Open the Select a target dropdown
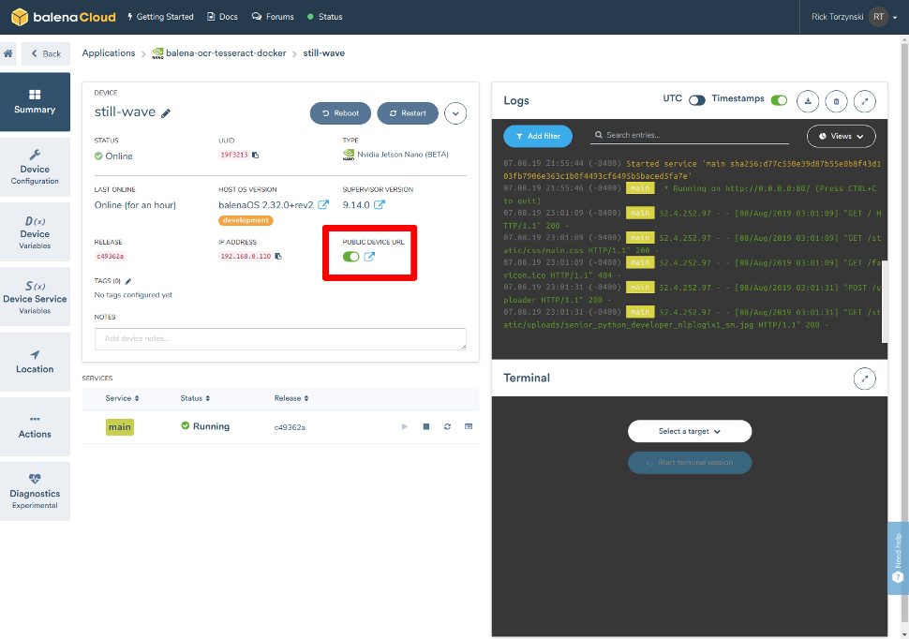The width and height of the screenshot is (909, 639). [x=689, y=431]
